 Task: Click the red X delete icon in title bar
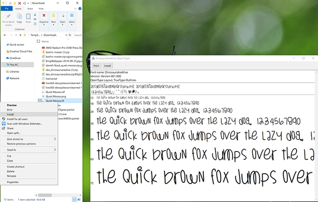pos(19,3)
